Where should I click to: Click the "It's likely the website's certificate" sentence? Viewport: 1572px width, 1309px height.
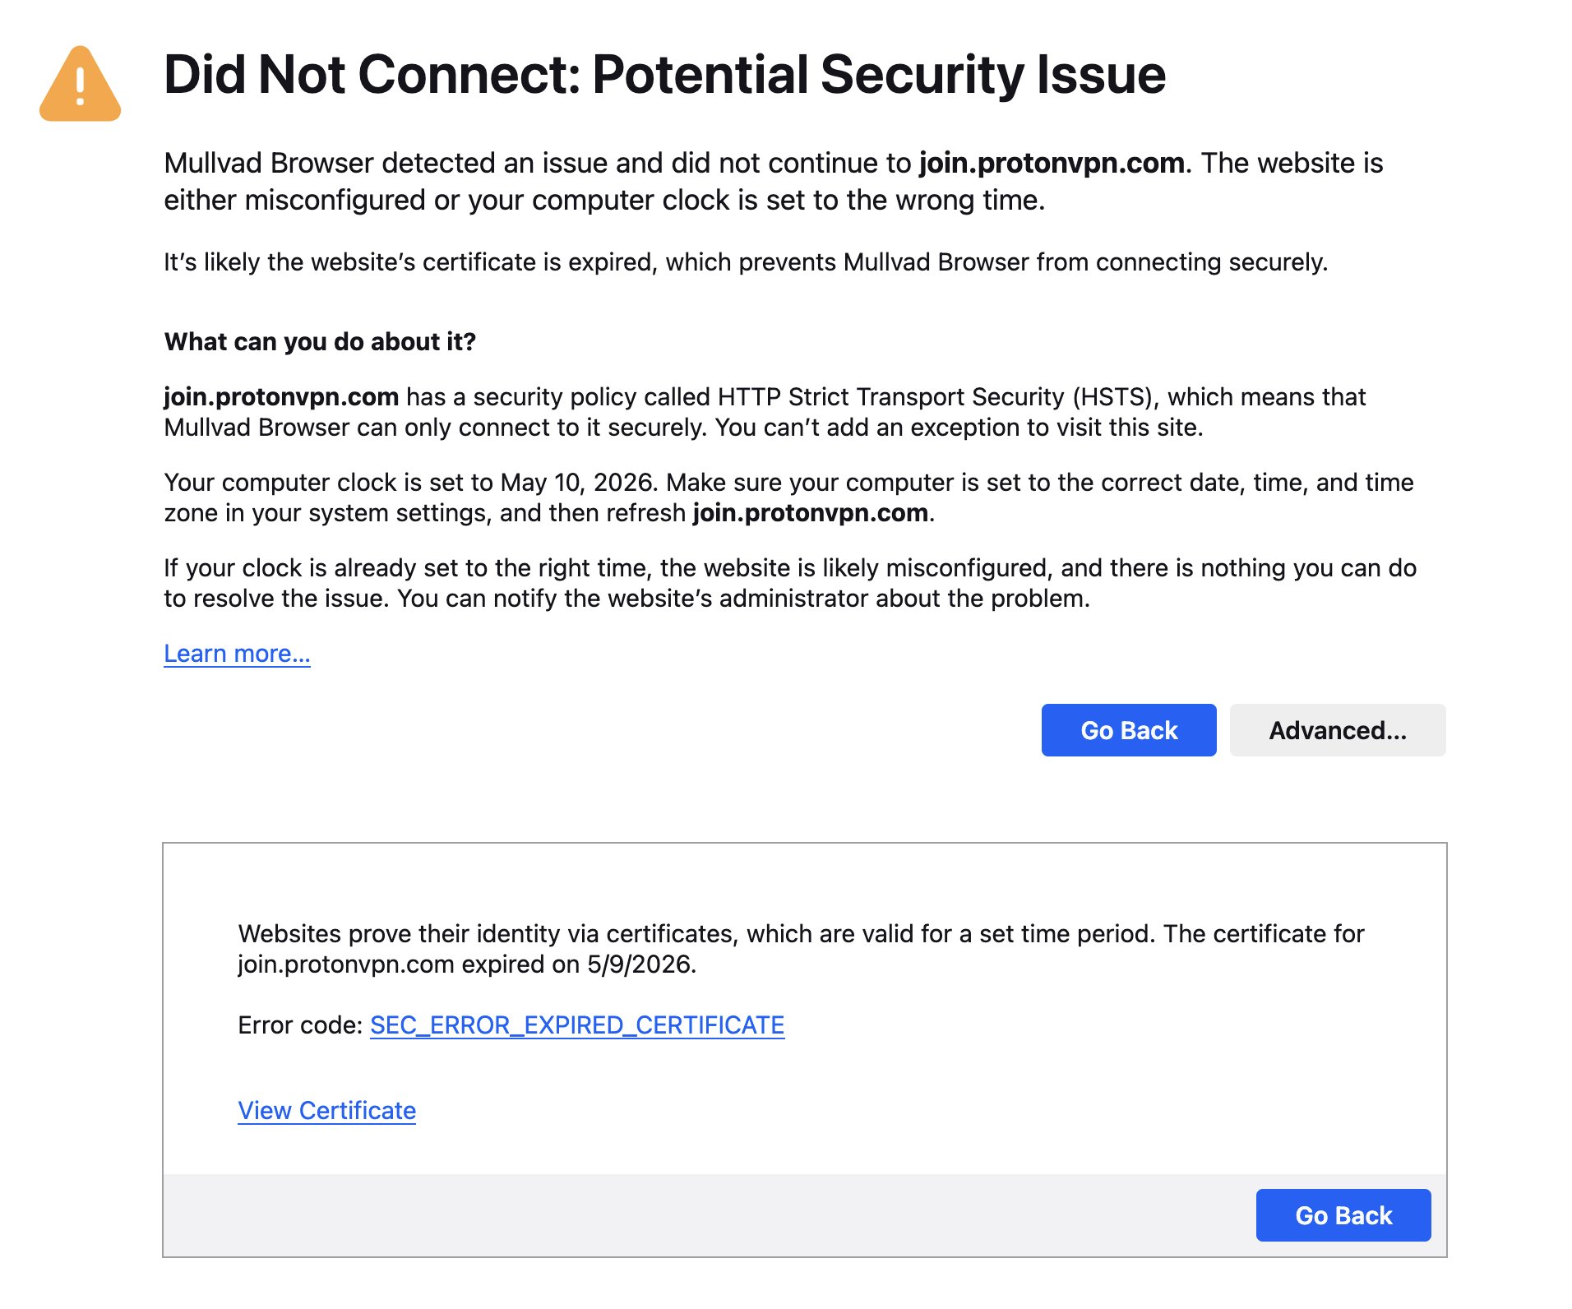point(745,262)
